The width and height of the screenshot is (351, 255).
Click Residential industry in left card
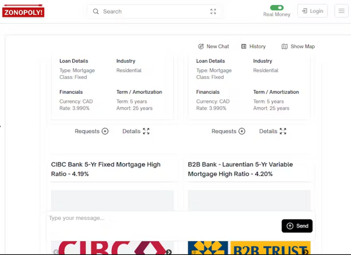click(129, 71)
